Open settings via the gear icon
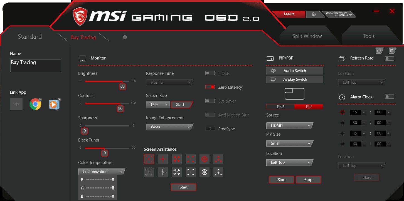 coord(314,14)
